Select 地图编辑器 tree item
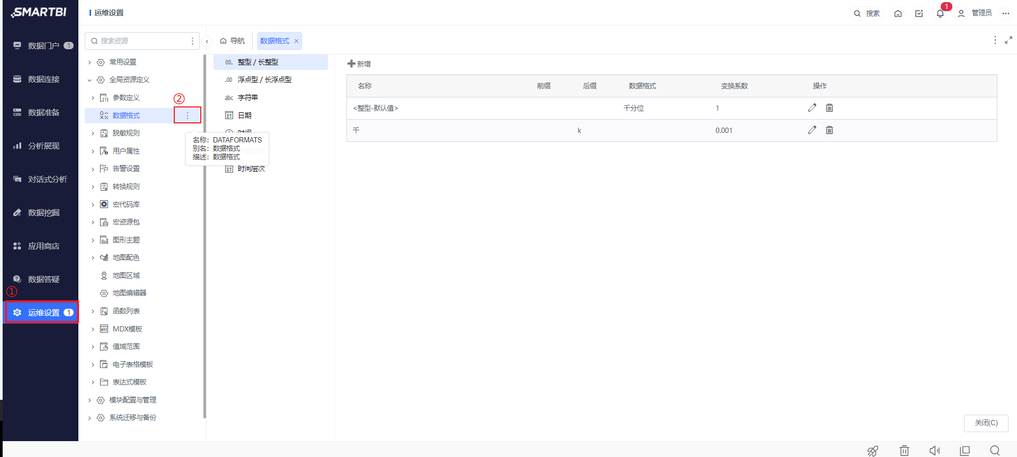This screenshot has height=457, width=1017. pyautogui.click(x=129, y=293)
